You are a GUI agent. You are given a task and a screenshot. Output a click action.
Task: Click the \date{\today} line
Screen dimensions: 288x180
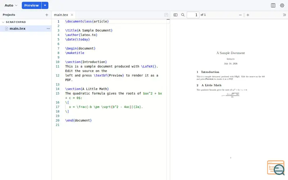(x=77, y=39)
